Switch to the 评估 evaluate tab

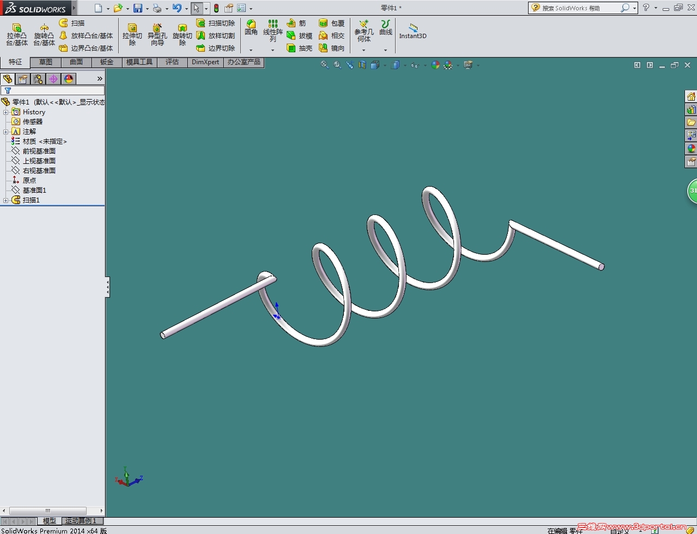click(x=172, y=62)
